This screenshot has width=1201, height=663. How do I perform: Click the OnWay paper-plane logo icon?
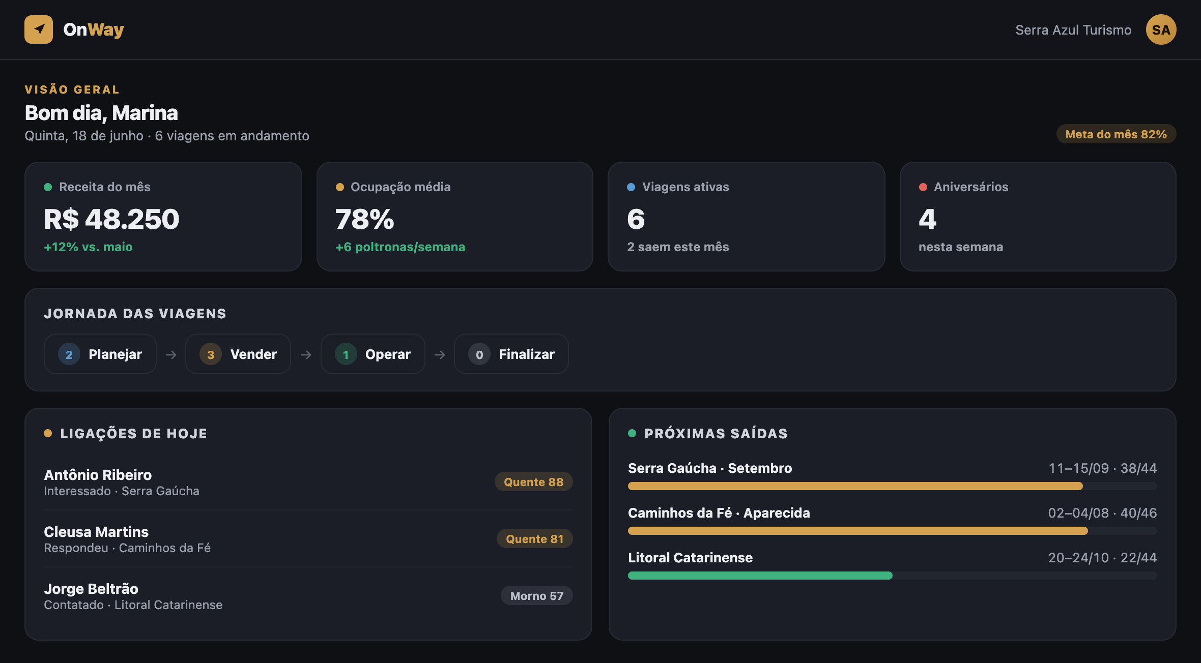[x=39, y=29]
